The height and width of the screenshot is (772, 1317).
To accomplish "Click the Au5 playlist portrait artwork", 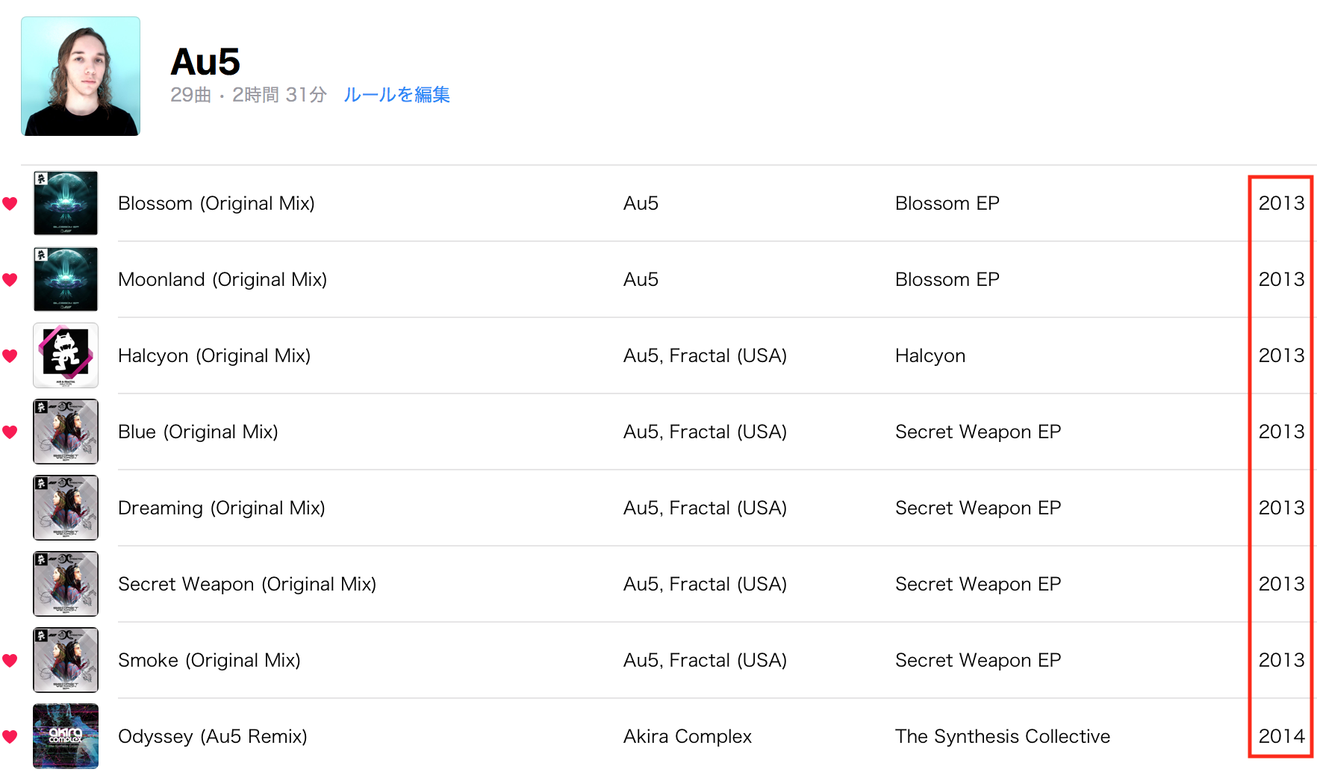I will click(81, 76).
